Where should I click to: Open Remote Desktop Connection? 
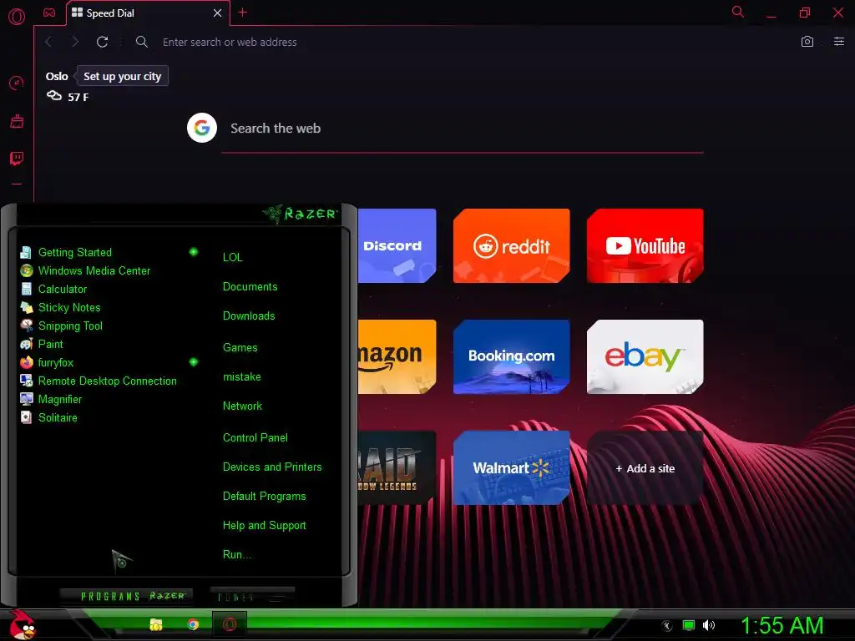point(108,381)
